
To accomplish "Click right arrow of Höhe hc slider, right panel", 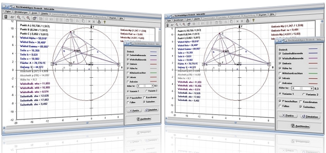I will pos(312,88).
